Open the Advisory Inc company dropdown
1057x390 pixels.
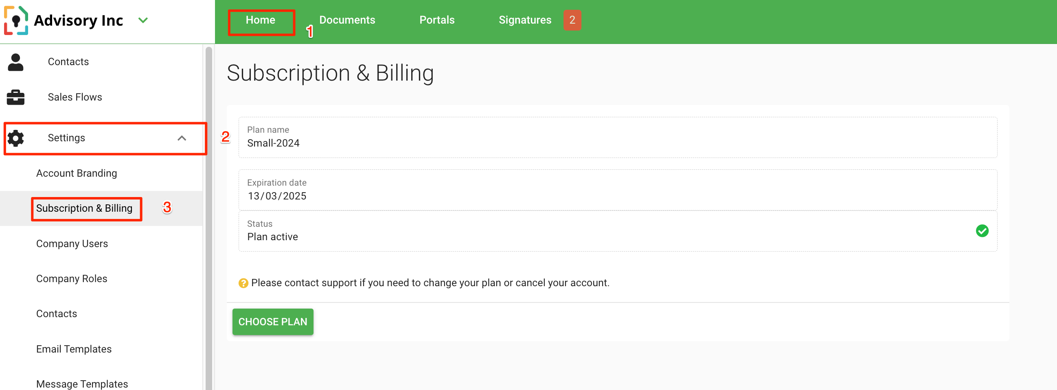tap(143, 20)
